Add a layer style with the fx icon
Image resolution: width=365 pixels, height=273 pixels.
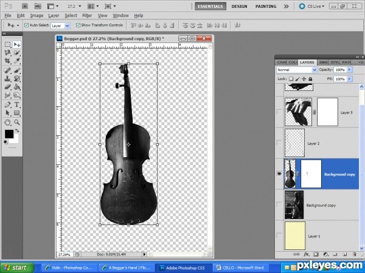pyautogui.click(x=307, y=254)
